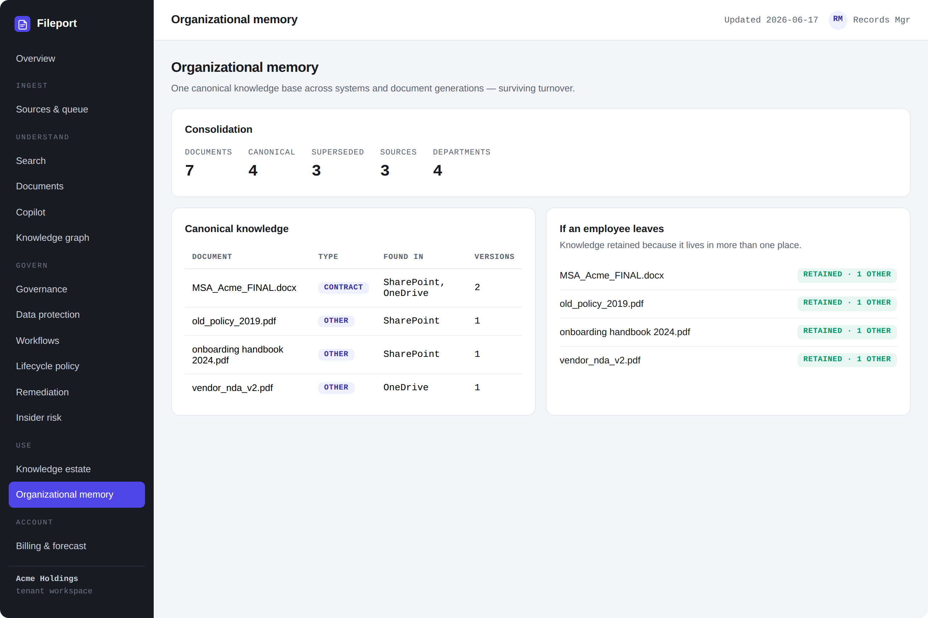Click the RM user avatar
This screenshot has height=618, width=928.
(x=838, y=20)
